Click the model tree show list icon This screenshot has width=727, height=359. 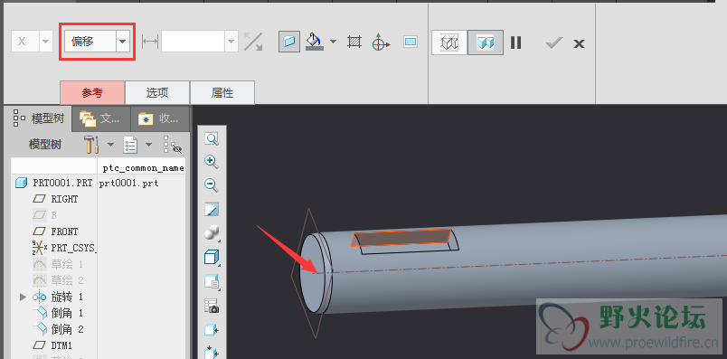point(131,145)
